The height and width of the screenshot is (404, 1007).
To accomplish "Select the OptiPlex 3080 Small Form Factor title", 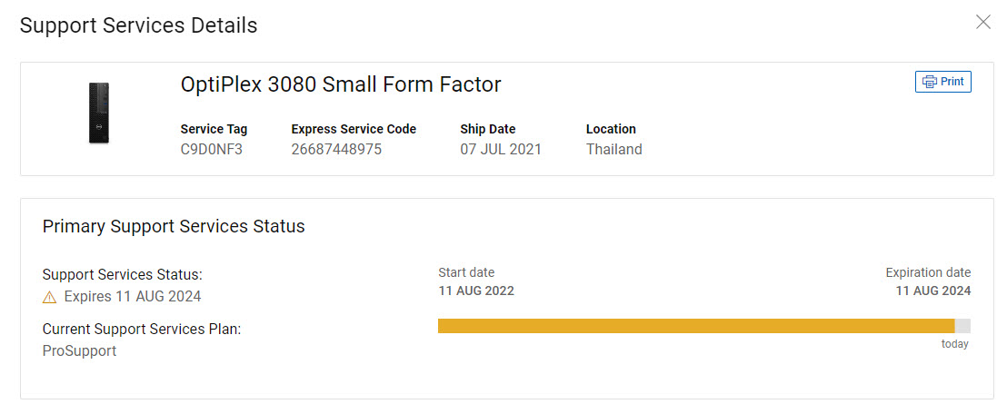I will [341, 85].
